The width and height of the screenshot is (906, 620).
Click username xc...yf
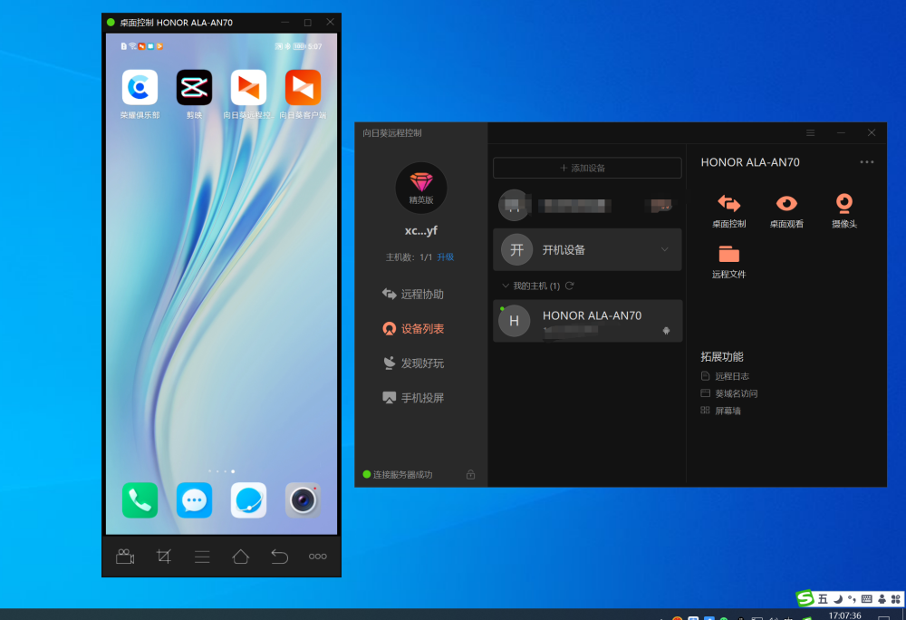421,230
